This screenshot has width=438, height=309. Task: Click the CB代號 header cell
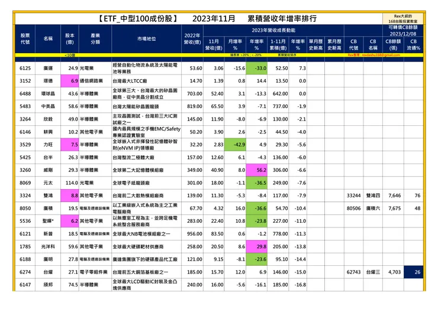pos(353,45)
